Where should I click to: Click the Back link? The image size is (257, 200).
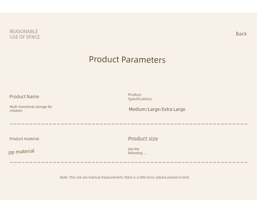tap(241, 34)
